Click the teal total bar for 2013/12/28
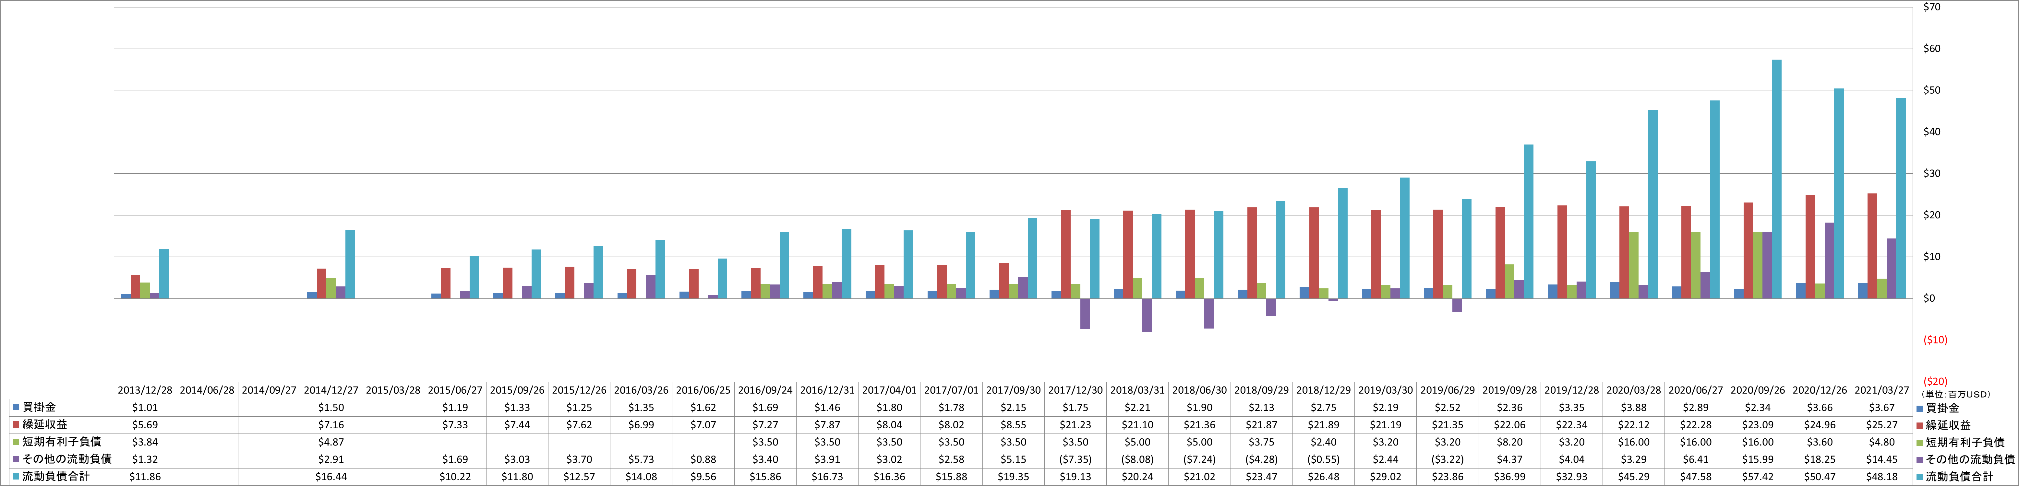Viewport: 2019px width, 486px height. click(164, 274)
